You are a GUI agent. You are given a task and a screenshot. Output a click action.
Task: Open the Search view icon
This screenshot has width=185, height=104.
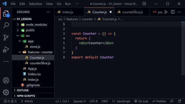6,25
